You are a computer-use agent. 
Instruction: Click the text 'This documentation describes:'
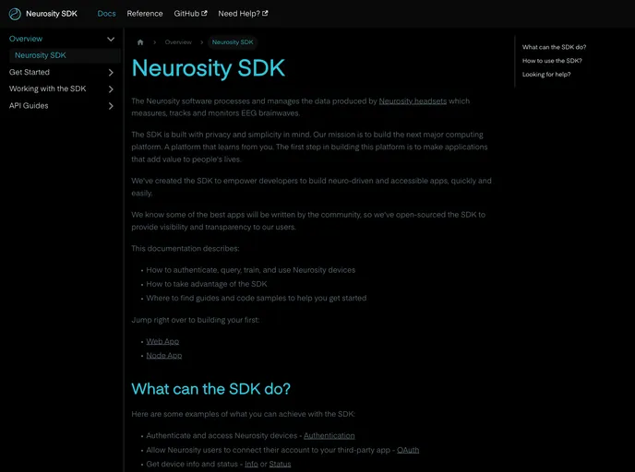tap(186, 248)
